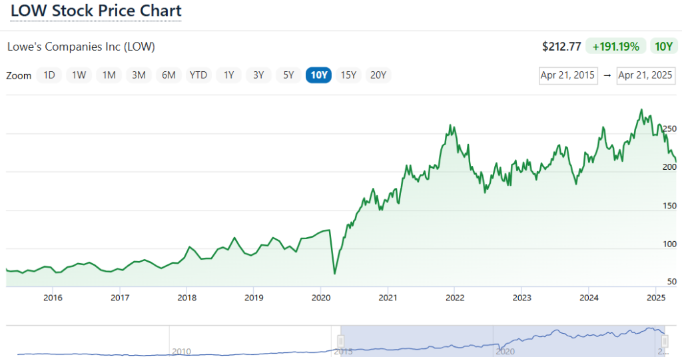Screen dimensions: 682x357
Task: Click the 2021 x-axis label
Action: [388, 298]
